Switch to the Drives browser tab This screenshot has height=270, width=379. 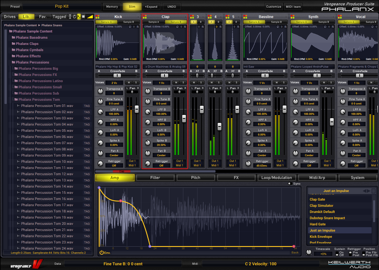(10, 17)
